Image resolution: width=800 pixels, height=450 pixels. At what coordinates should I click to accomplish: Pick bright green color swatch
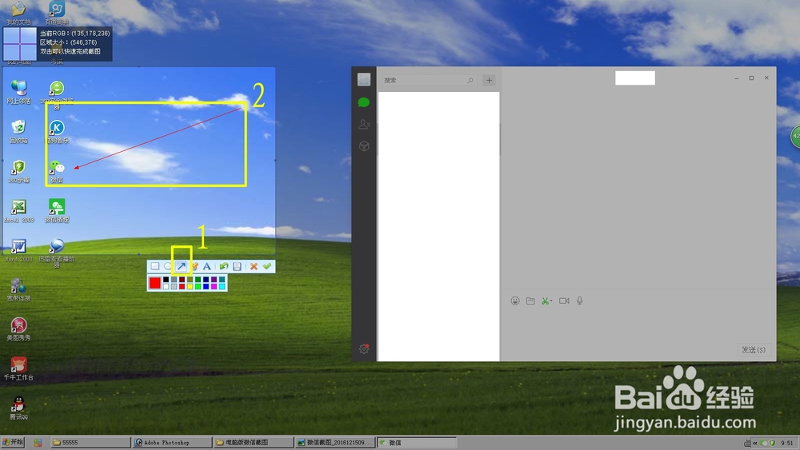(x=198, y=286)
